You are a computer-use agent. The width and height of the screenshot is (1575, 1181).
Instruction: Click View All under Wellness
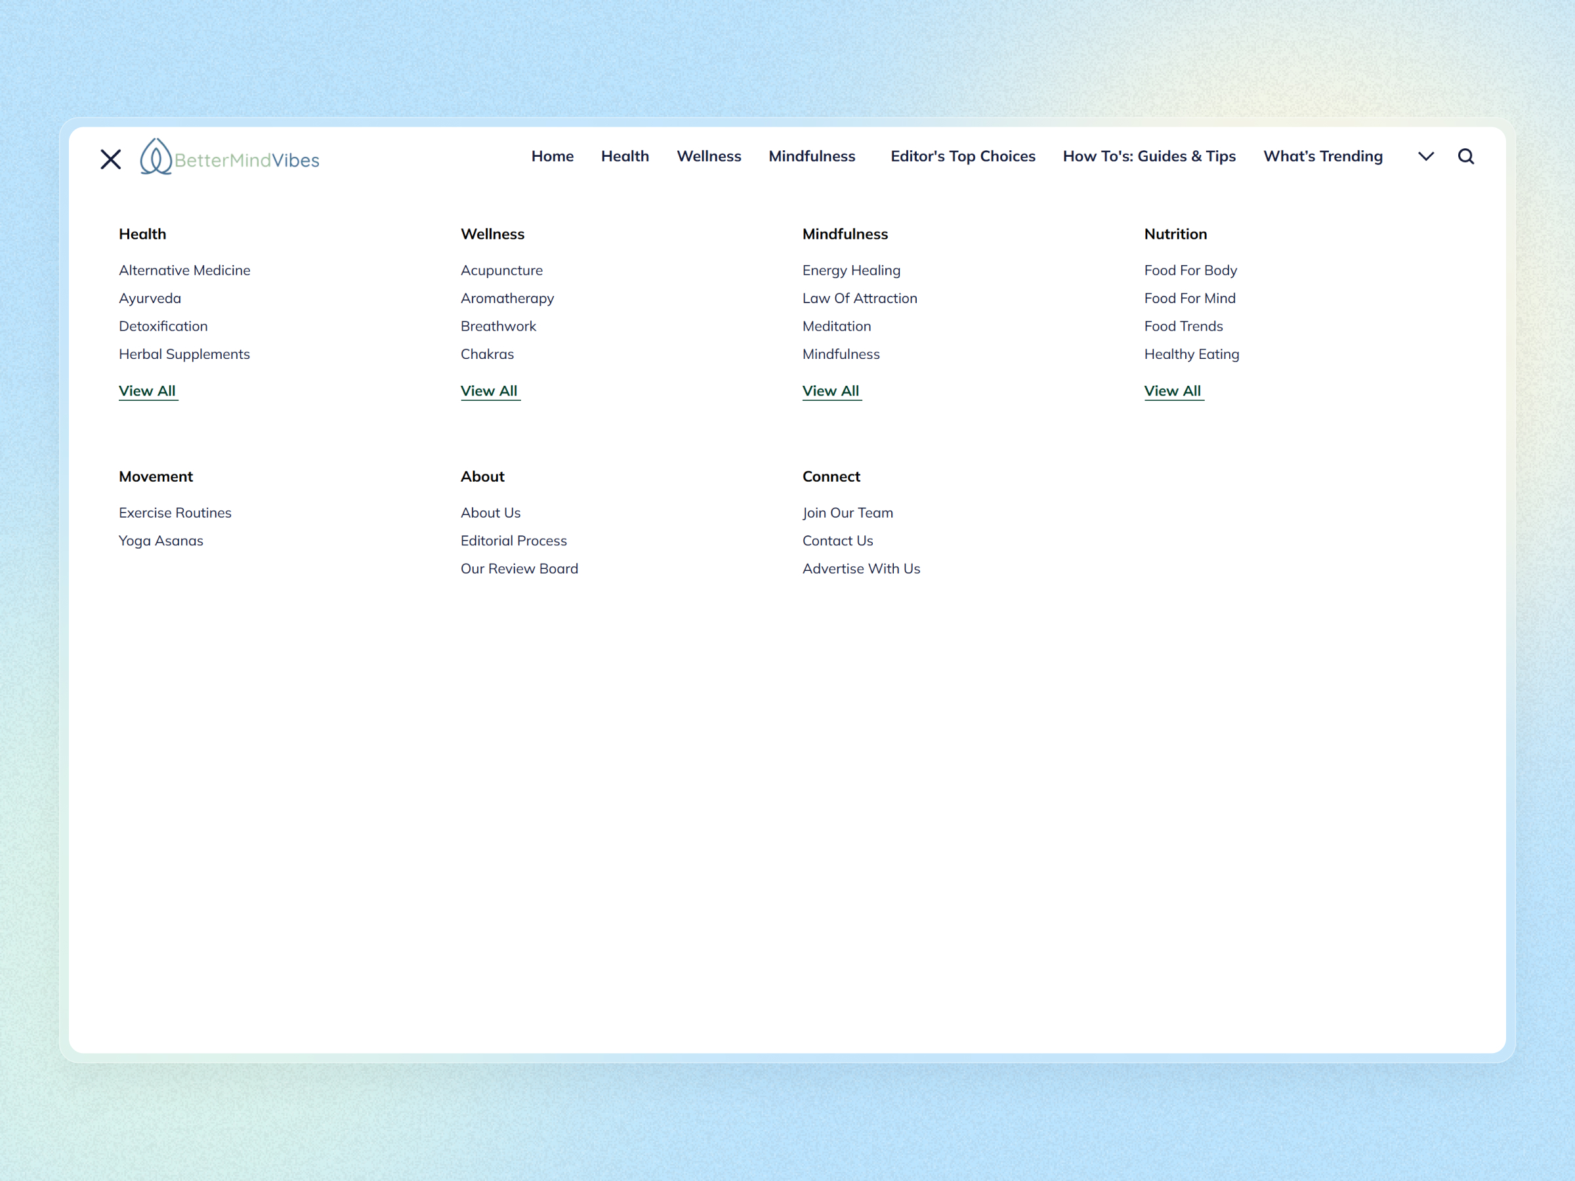[x=489, y=391]
